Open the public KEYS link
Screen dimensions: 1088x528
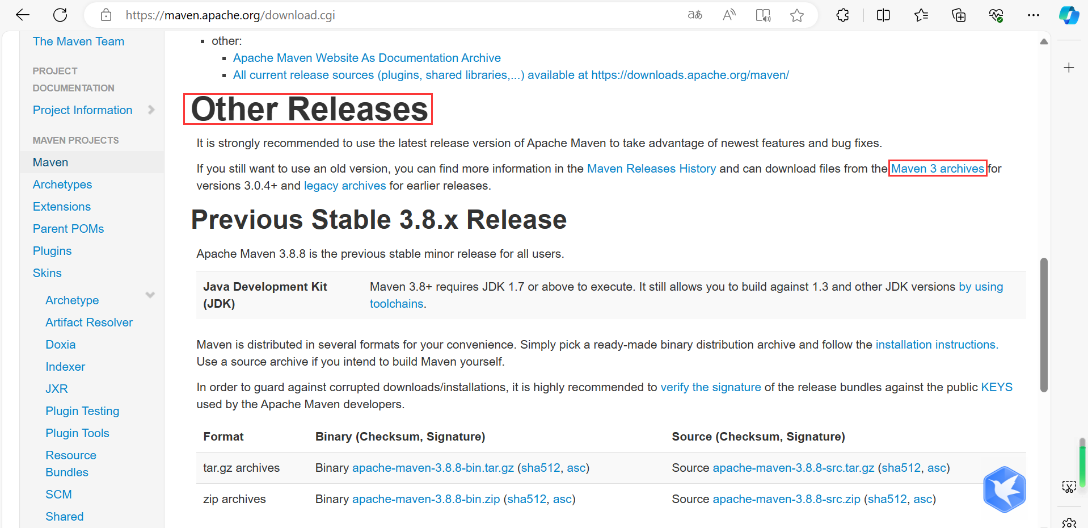pyautogui.click(x=997, y=387)
